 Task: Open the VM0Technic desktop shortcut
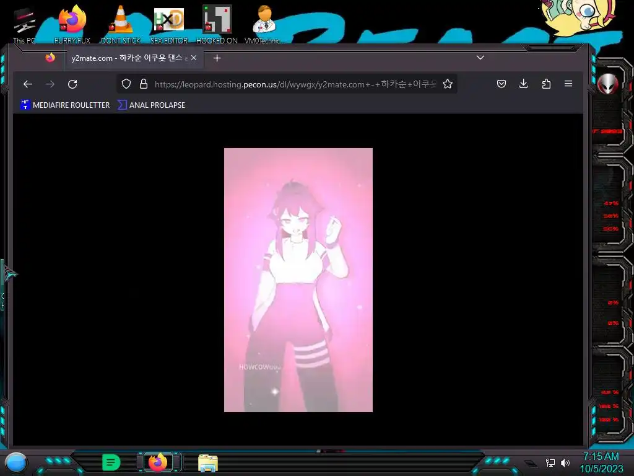click(x=265, y=25)
